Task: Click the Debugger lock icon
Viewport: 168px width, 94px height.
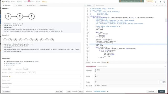Action: click(x=108, y=62)
